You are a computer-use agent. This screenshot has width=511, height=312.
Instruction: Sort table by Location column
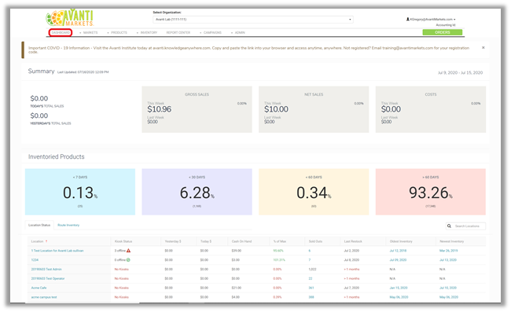click(x=37, y=241)
